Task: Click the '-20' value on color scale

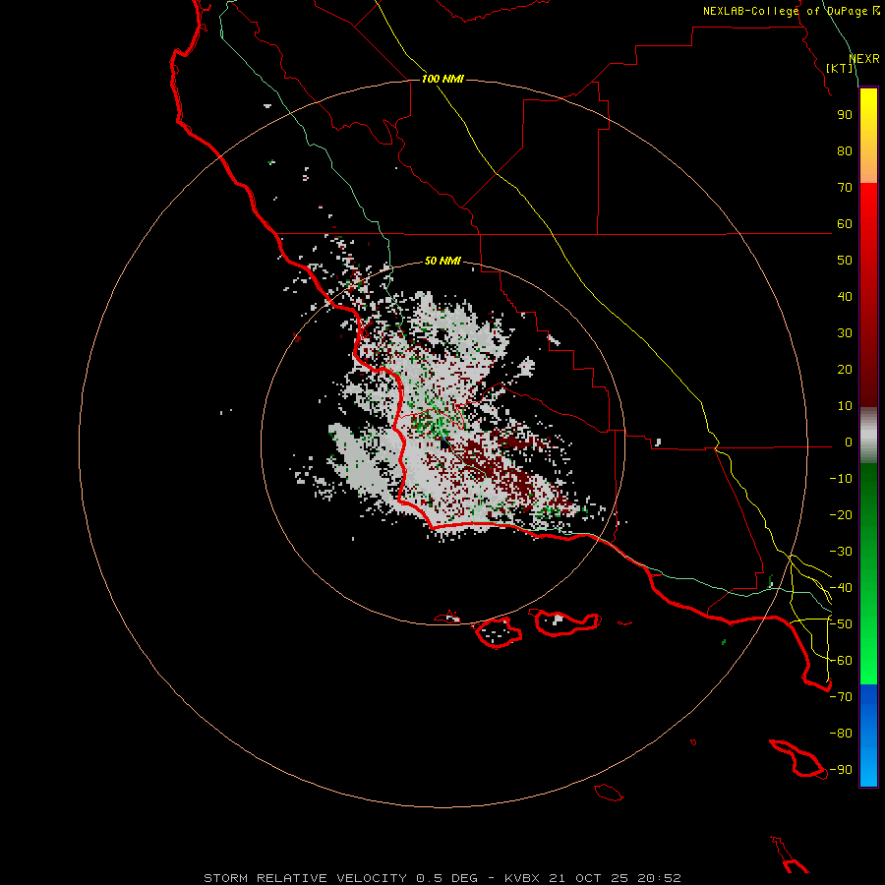Action: point(841,515)
